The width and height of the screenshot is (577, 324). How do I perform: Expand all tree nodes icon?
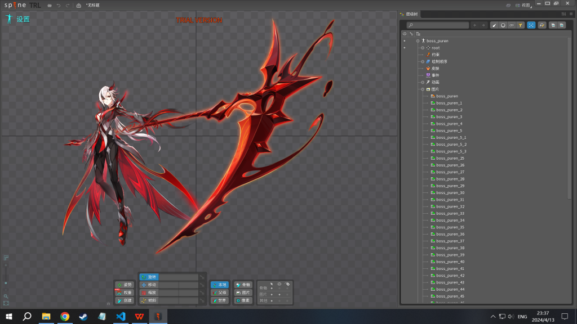point(562,25)
